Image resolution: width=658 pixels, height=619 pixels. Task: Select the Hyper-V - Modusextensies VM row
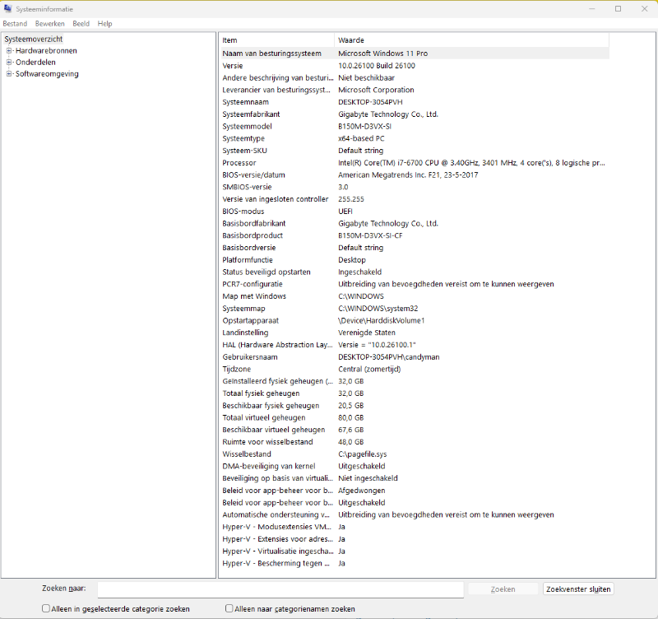(x=415, y=527)
